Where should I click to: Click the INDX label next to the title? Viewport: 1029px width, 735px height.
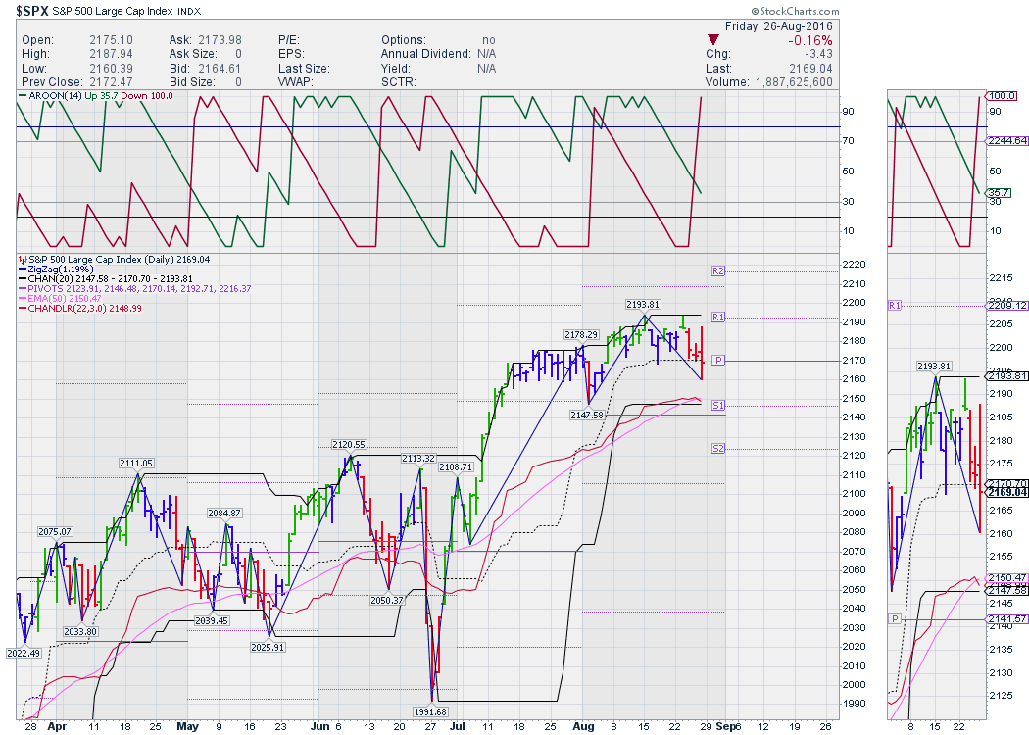[x=187, y=11]
